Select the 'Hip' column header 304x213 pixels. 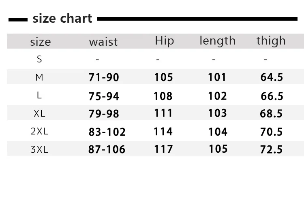(165, 41)
